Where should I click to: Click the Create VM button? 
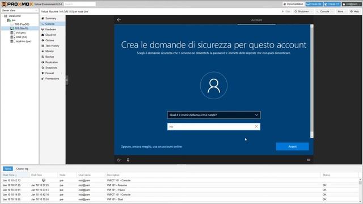pyautogui.click(x=314, y=4)
